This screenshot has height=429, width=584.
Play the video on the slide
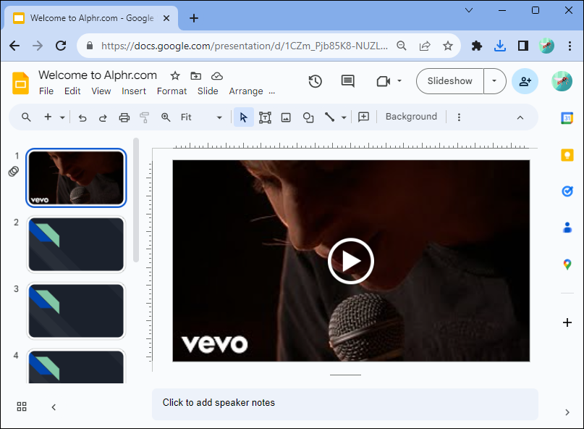[x=351, y=261]
